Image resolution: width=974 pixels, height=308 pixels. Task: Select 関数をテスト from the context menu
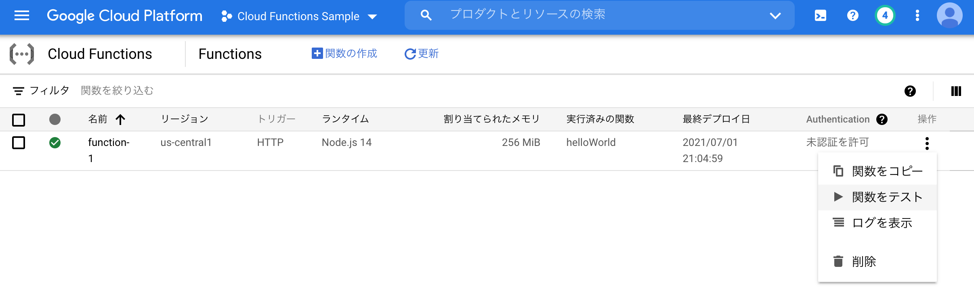tap(877, 197)
